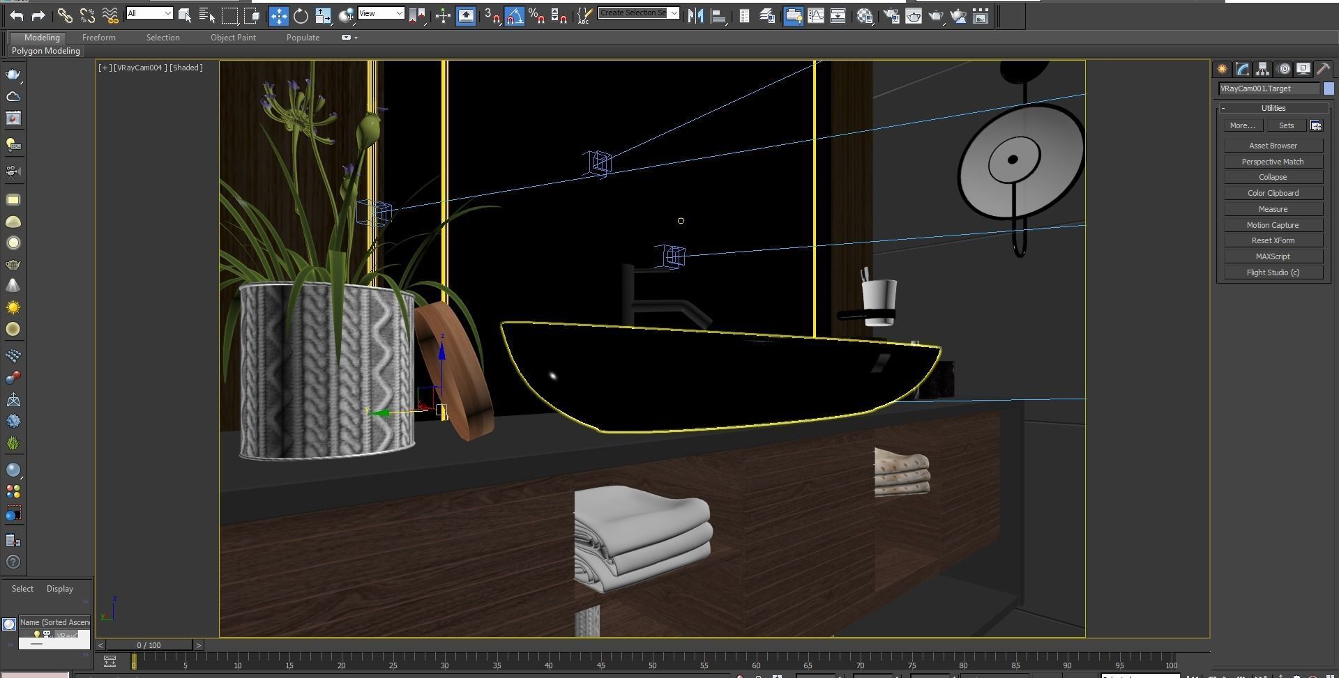Click the Redo arrow icon
This screenshot has width=1339, height=678.
tap(39, 15)
